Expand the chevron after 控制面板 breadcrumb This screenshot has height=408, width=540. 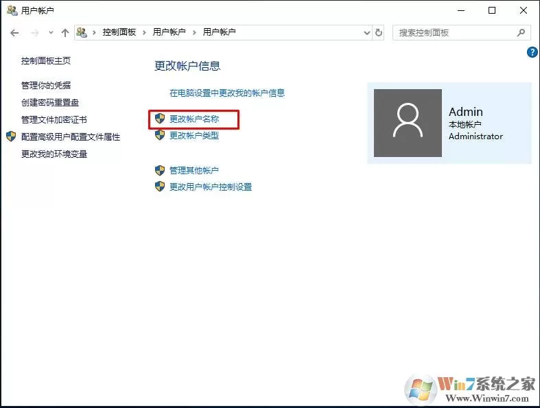click(x=144, y=32)
